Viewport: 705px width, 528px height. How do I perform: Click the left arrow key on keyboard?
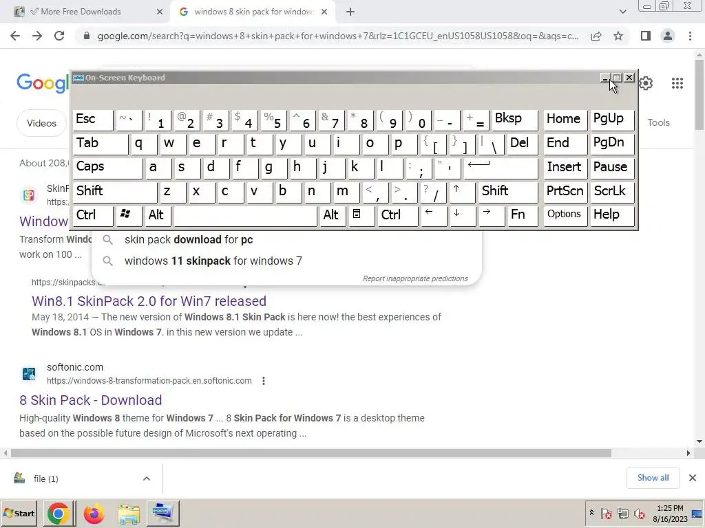(433, 216)
